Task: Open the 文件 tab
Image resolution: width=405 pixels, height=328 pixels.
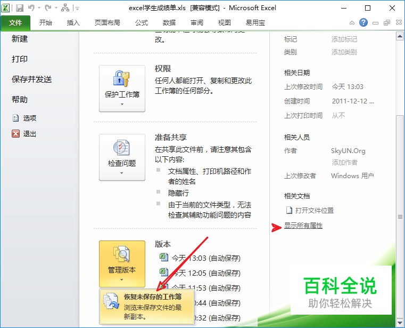Action: click(x=15, y=23)
